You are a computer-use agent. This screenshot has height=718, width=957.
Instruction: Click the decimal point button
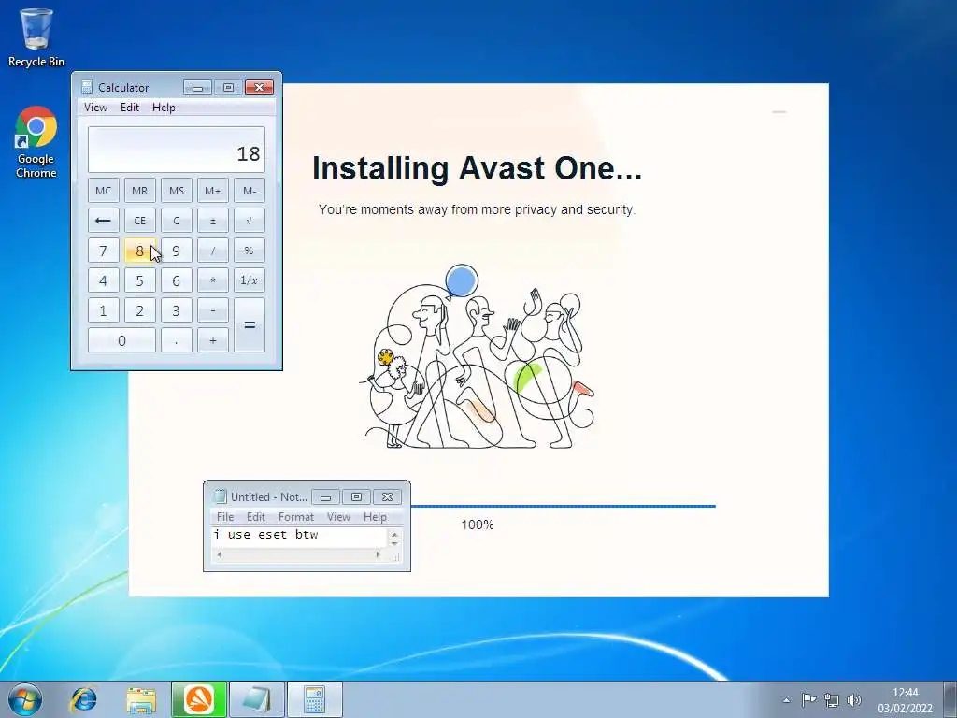[177, 340]
